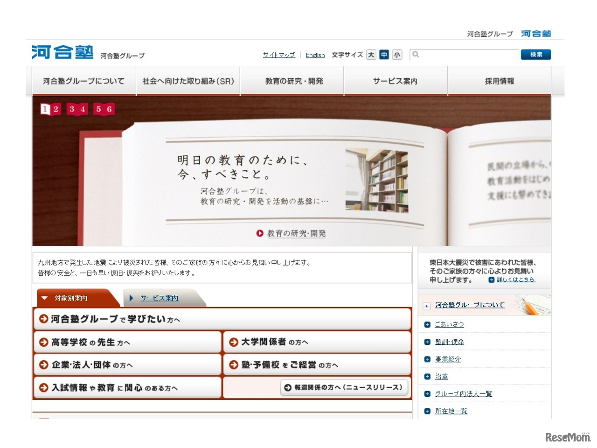Click the 検索 search button
The image size is (597, 448).
point(535,55)
